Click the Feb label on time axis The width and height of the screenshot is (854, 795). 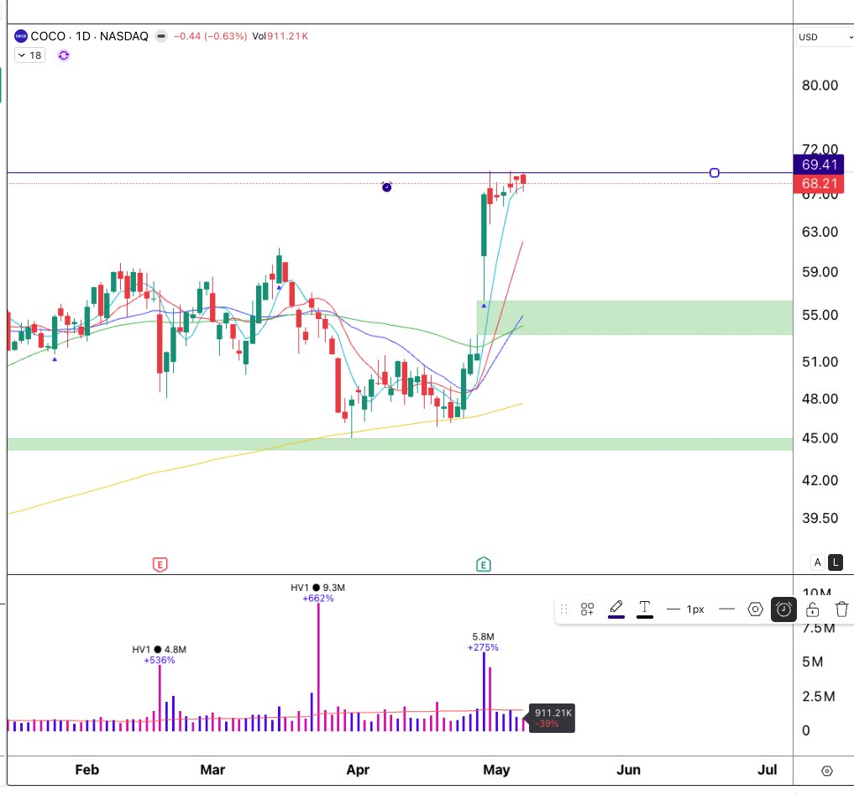[87, 770]
